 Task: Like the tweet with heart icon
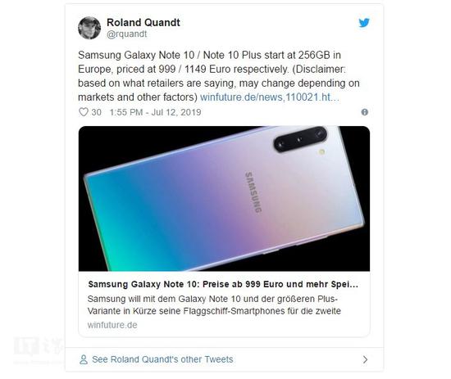click(84, 112)
